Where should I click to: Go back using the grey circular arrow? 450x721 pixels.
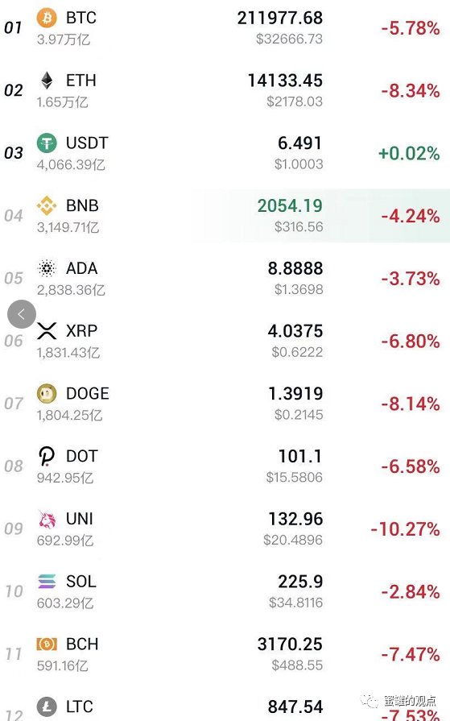(22, 314)
